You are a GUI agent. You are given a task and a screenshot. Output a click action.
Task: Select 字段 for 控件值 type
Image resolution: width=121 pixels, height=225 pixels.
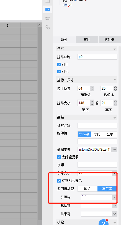97,134
